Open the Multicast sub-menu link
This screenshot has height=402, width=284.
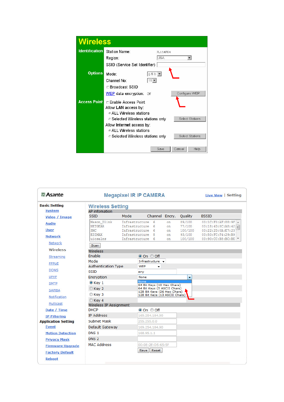click(56, 304)
